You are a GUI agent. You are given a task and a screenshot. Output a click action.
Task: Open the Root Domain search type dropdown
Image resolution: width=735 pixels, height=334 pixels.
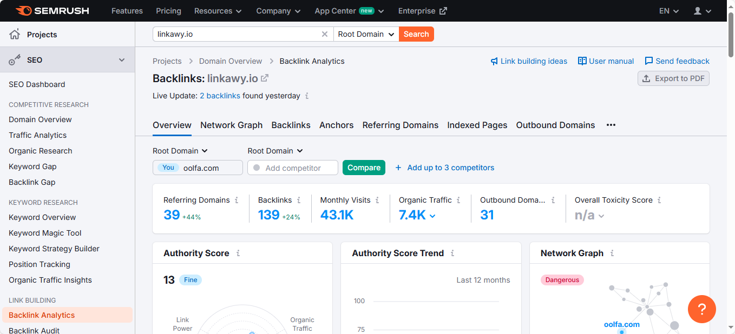[366, 34]
